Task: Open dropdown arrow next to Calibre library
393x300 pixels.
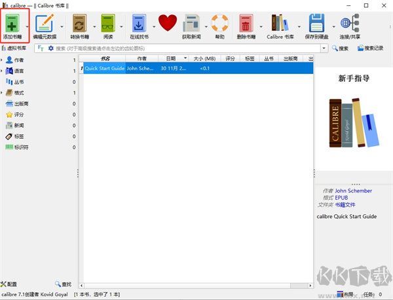Action: (x=299, y=26)
